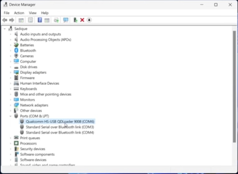
Task: Select Standard Serial over Bluetooth link (COM4)
Action: coord(60,132)
